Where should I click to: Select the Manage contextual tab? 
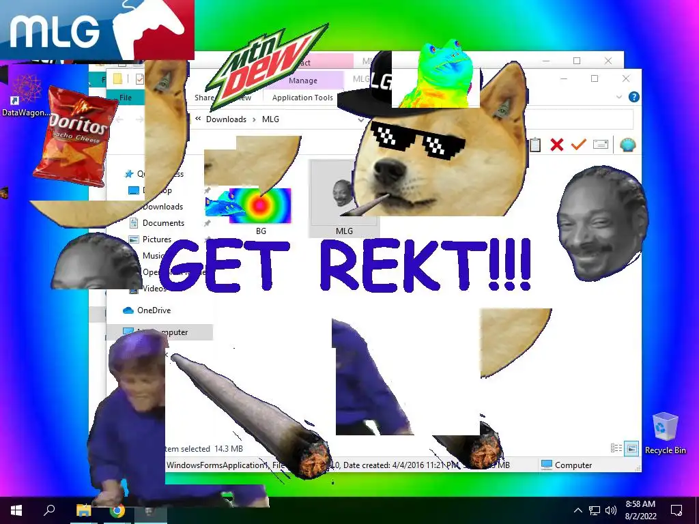(x=302, y=81)
